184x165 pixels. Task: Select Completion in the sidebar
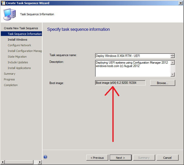(x=11, y=85)
